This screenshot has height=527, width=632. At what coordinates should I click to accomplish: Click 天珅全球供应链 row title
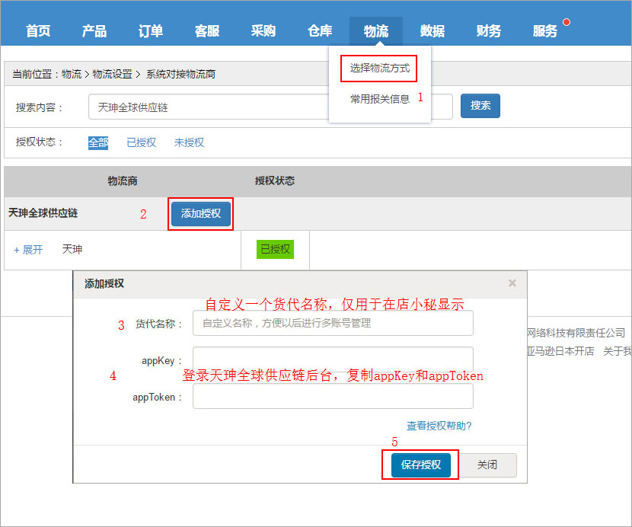43,213
